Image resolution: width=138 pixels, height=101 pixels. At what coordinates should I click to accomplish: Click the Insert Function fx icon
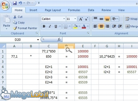click(x=59, y=40)
